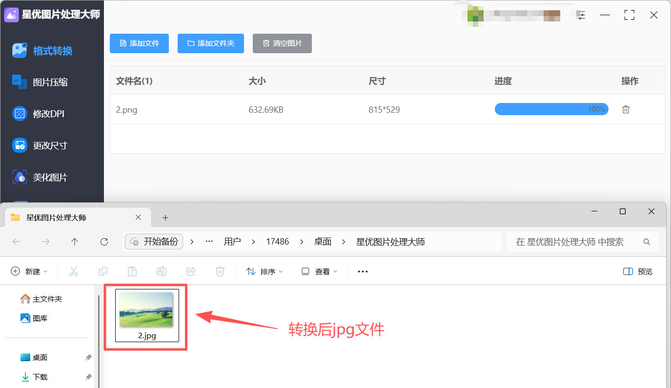Click the Delete trash icon in Explorer toolbar

click(x=220, y=271)
